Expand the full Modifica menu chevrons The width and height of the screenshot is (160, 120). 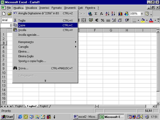(45, 81)
